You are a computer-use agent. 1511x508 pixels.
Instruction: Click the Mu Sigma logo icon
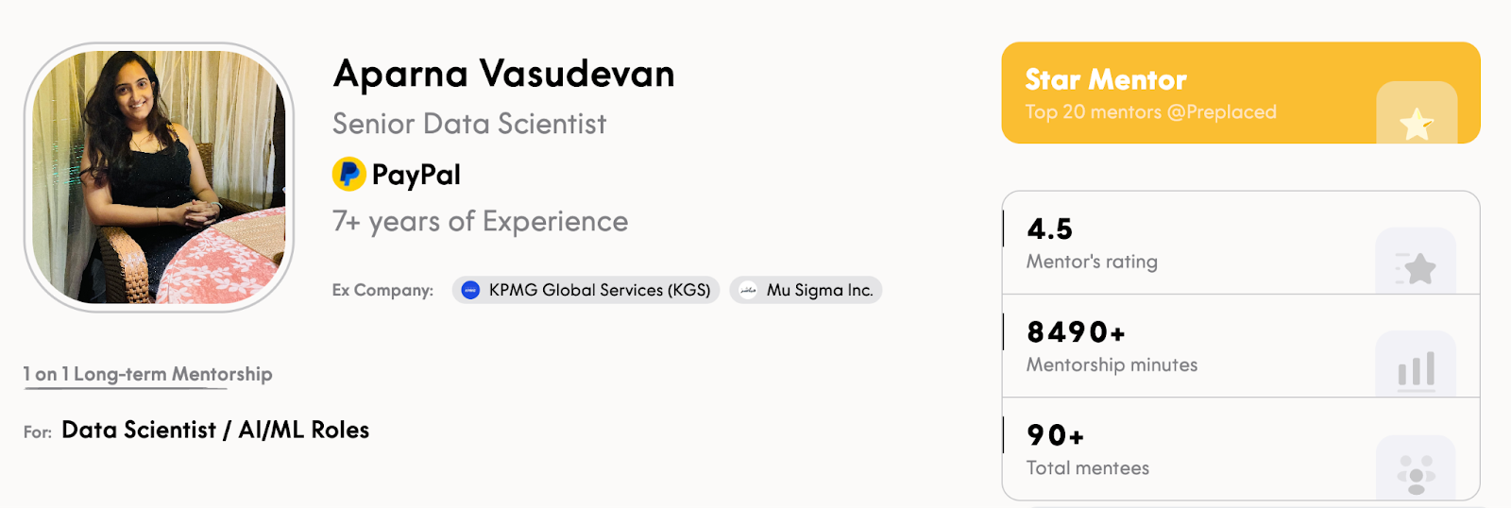click(748, 290)
